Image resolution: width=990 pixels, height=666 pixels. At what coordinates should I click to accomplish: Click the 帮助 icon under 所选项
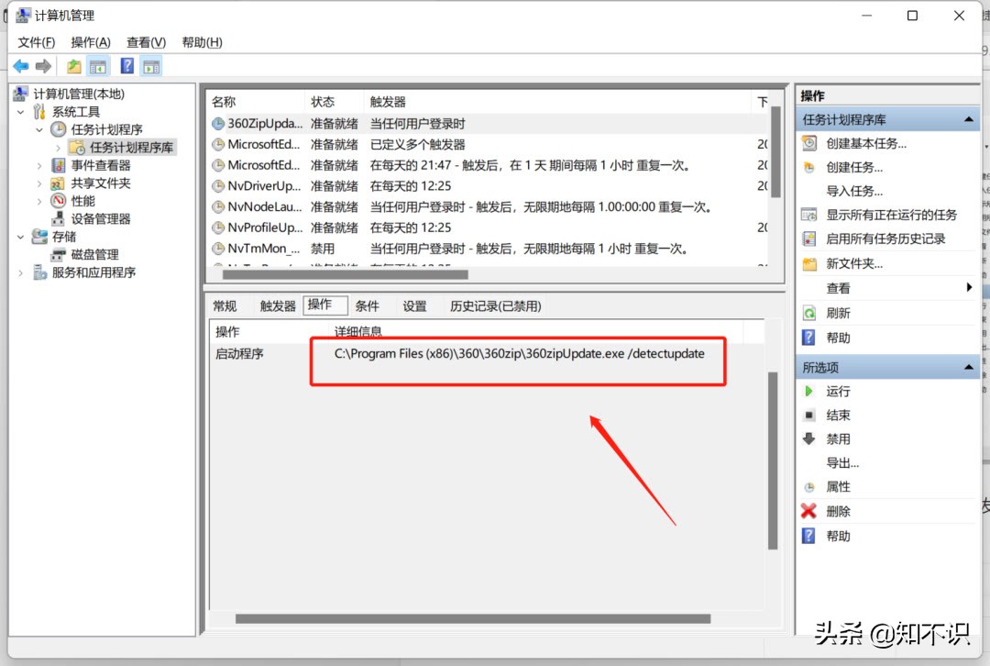[x=808, y=536]
